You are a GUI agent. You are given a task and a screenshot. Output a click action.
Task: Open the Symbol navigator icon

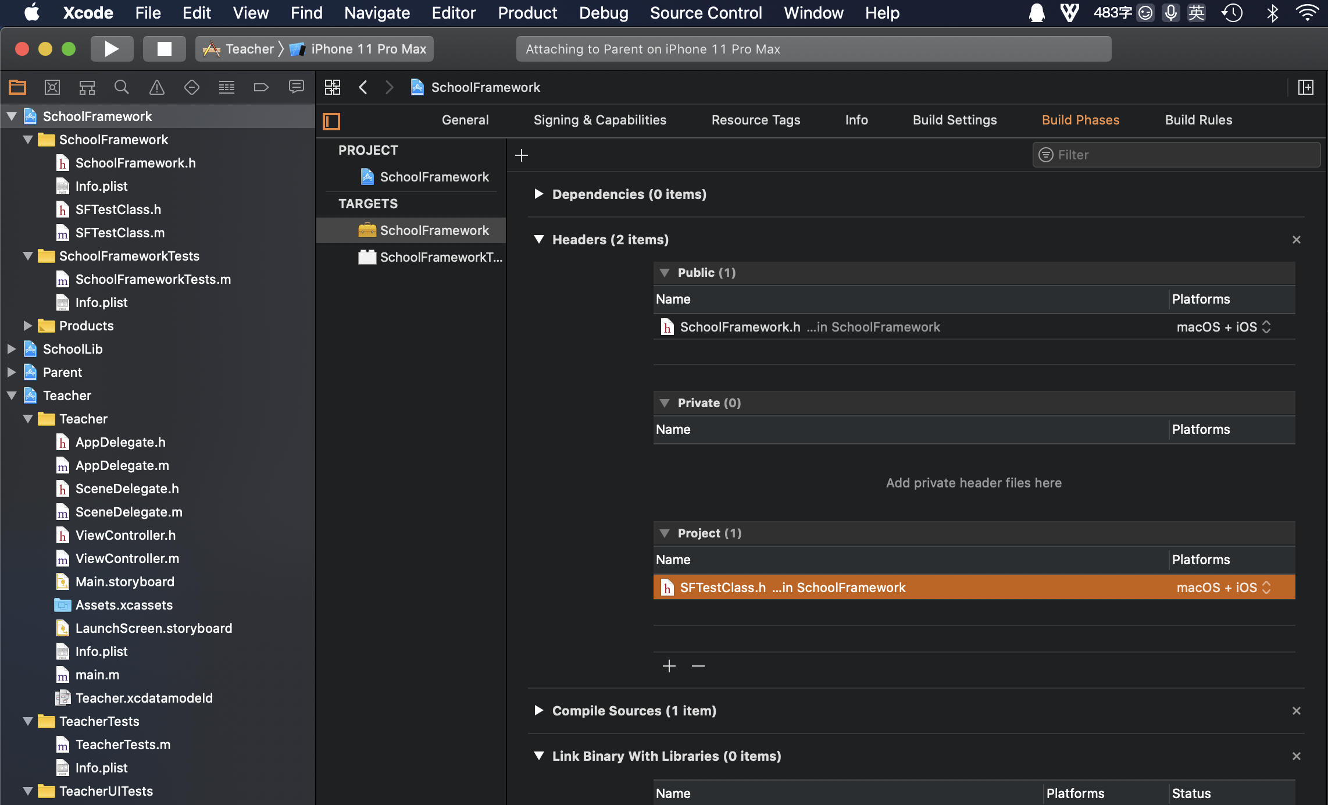tap(87, 87)
